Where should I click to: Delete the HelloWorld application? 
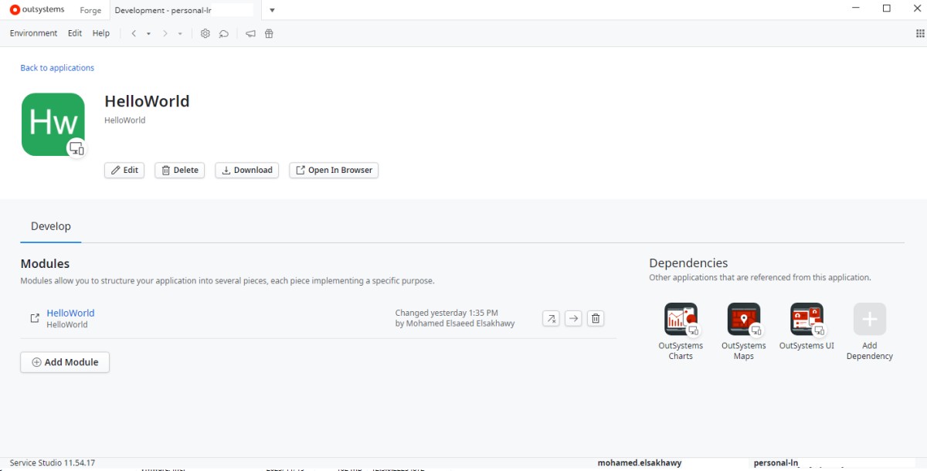(180, 170)
